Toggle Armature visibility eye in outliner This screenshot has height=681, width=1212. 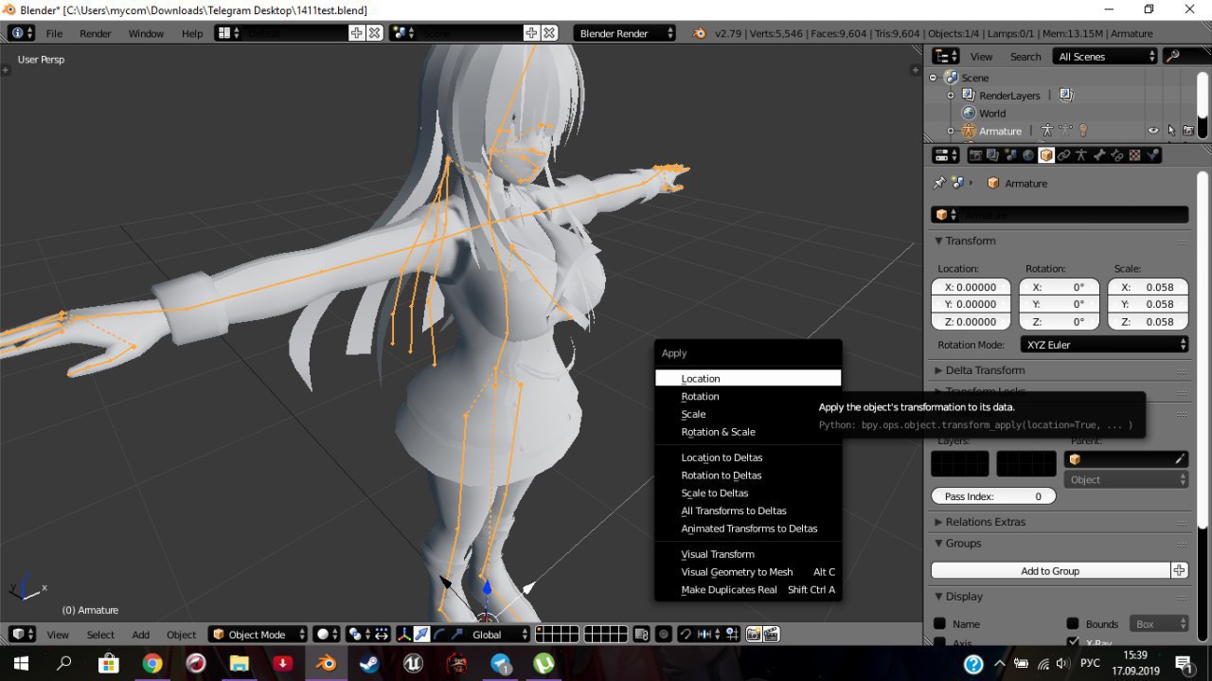click(x=1153, y=131)
